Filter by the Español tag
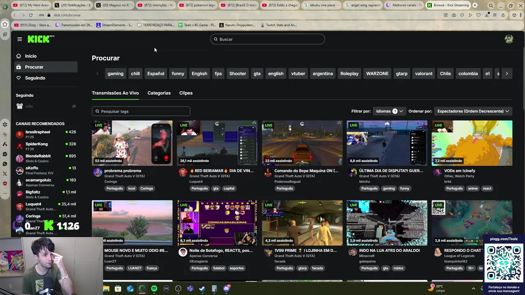The image size is (525, 295). [x=156, y=73]
